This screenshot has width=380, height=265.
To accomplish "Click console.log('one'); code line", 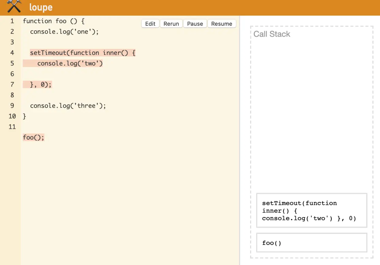I will tap(64, 31).
